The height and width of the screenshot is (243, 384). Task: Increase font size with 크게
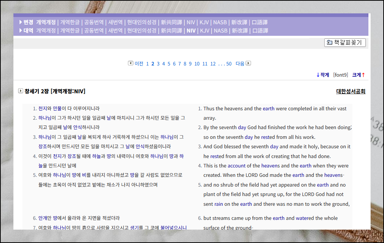[359, 75]
